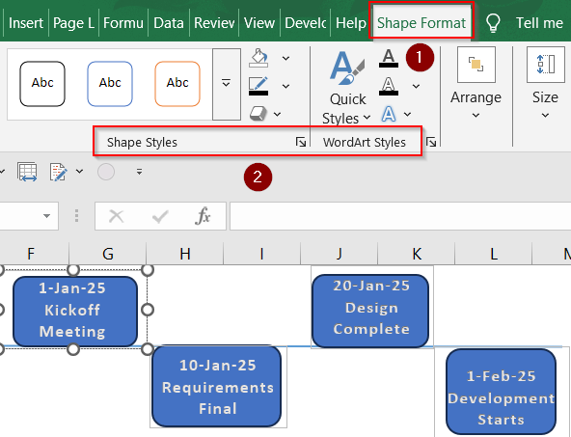This screenshot has height=437, width=571.
Task: Open the Help tab
Action: [351, 23]
